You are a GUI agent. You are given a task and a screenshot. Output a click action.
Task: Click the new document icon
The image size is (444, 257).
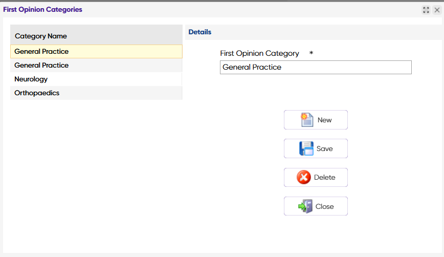tap(307, 120)
